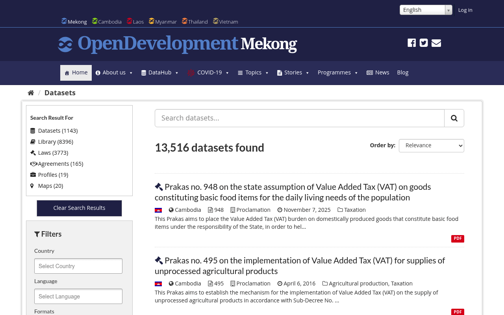Click the gavel icon beside Prakas no. 948

[x=159, y=187]
